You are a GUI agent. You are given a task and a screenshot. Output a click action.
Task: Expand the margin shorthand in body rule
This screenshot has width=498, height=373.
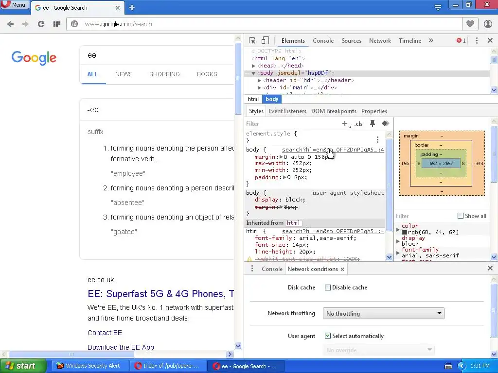point(281,157)
